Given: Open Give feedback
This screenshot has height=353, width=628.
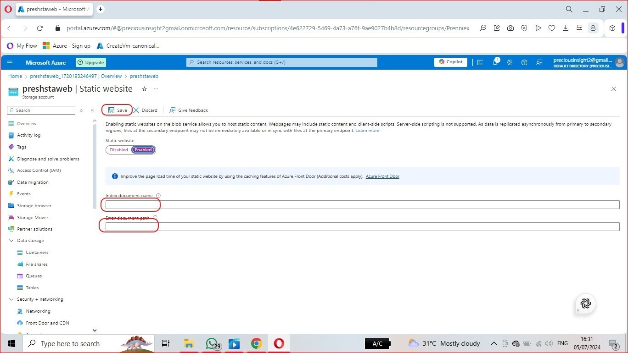Looking at the screenshot, I should point(188,110).
